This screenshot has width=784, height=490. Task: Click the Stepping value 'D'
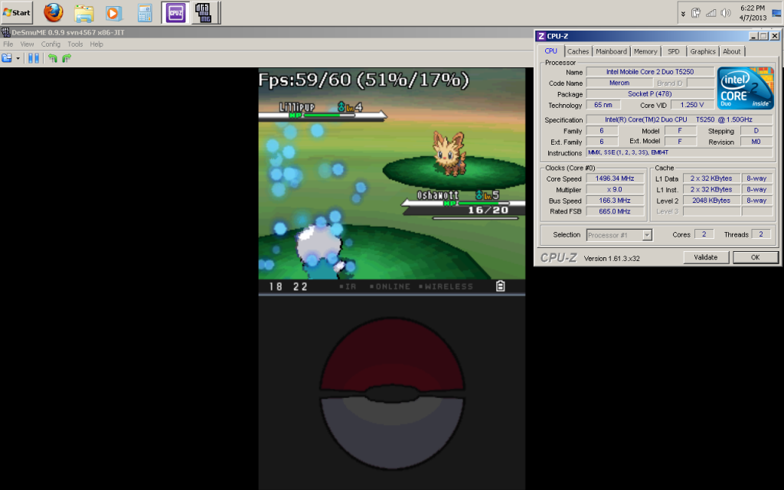click(x=756, y=130)
